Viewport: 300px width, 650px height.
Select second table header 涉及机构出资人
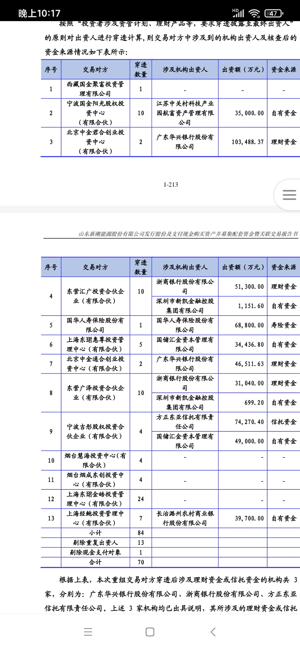(185, 267)
